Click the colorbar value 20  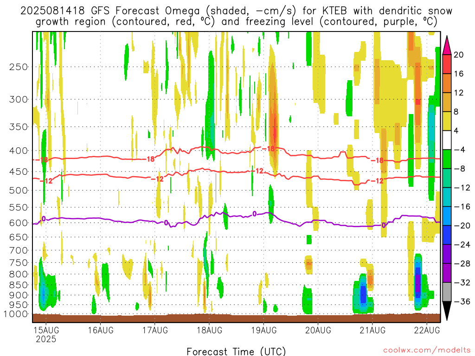(459, 55)
